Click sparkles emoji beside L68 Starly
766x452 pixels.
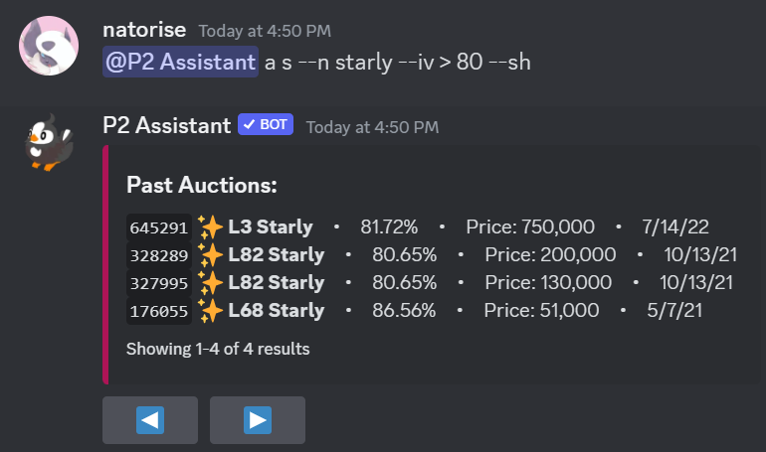click(210, 311)
